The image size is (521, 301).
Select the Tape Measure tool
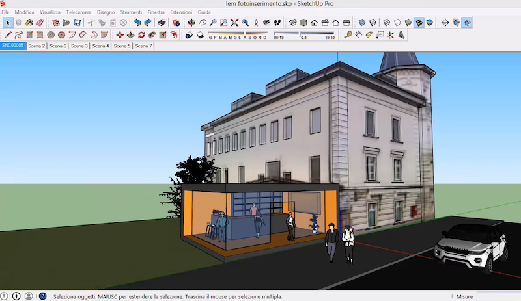click(348, 34)
